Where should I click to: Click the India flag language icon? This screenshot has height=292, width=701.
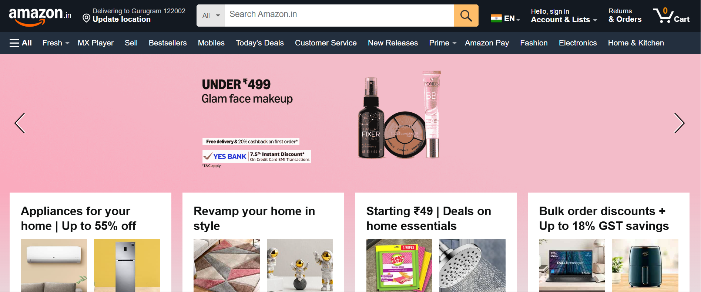[x=496, y=18]
